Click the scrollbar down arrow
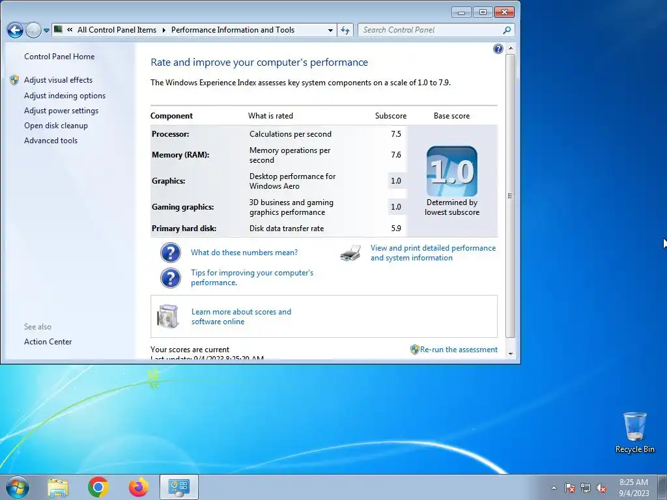The height and width of the screenshot is (500, 667). [511, 354]
